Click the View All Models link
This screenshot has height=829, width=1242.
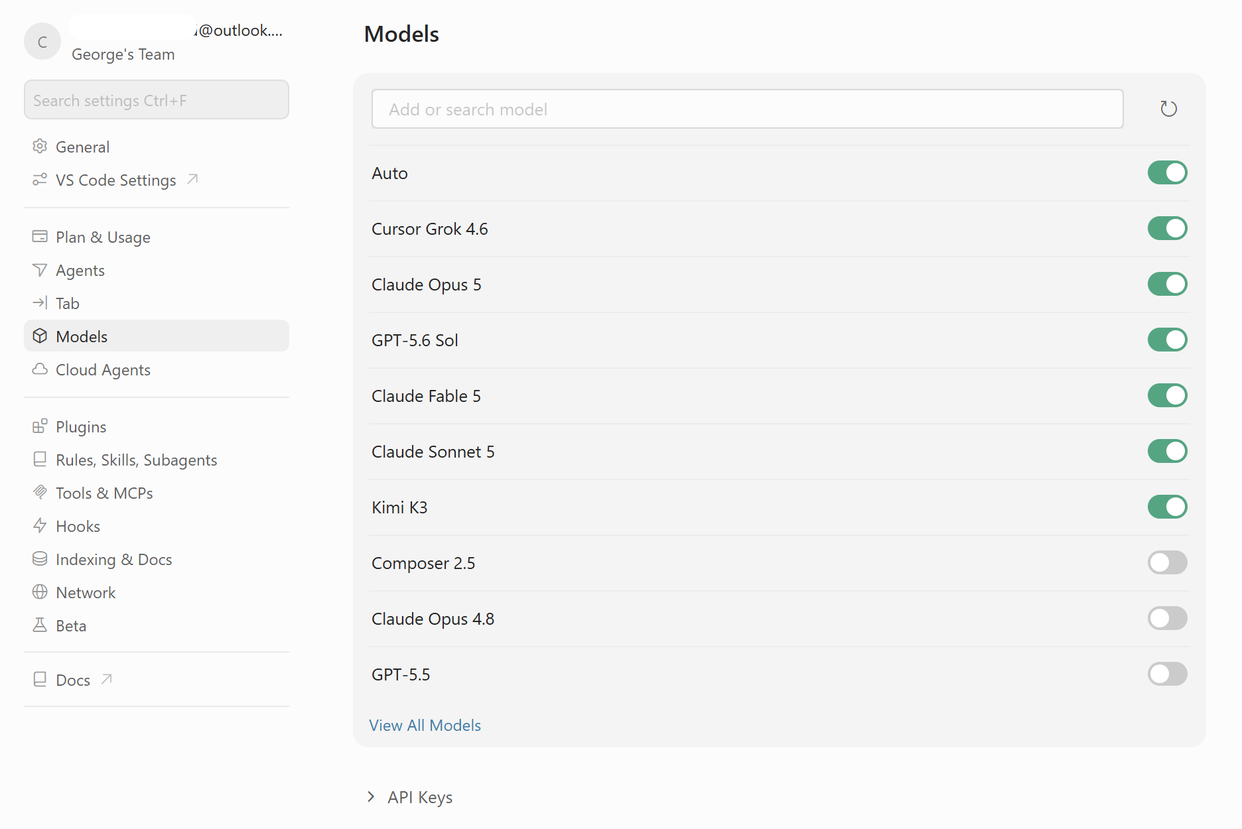click(x=425, y=726)
